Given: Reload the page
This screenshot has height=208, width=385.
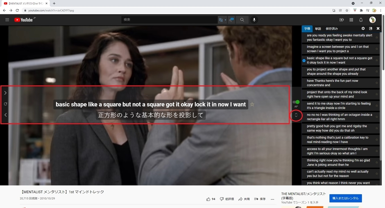Looking at the screenshot, I should [x=17, y=10].
